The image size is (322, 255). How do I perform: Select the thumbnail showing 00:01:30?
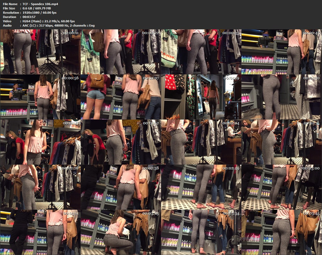pyautogui.click(x=281, y=96)
